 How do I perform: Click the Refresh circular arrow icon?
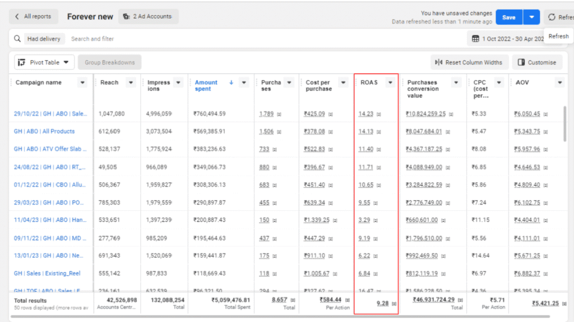tap(552, 17)
